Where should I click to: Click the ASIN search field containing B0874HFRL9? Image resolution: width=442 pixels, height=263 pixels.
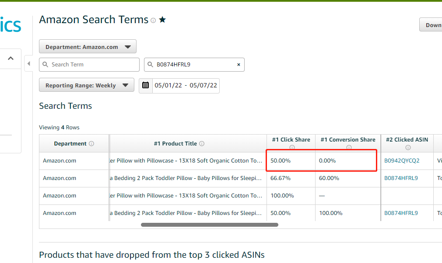coord(194,64)
